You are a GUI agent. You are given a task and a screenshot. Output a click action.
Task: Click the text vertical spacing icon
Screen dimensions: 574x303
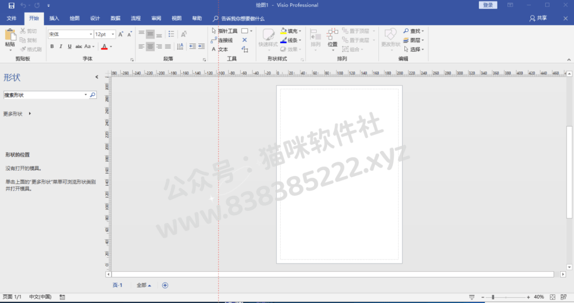[180, 46]
